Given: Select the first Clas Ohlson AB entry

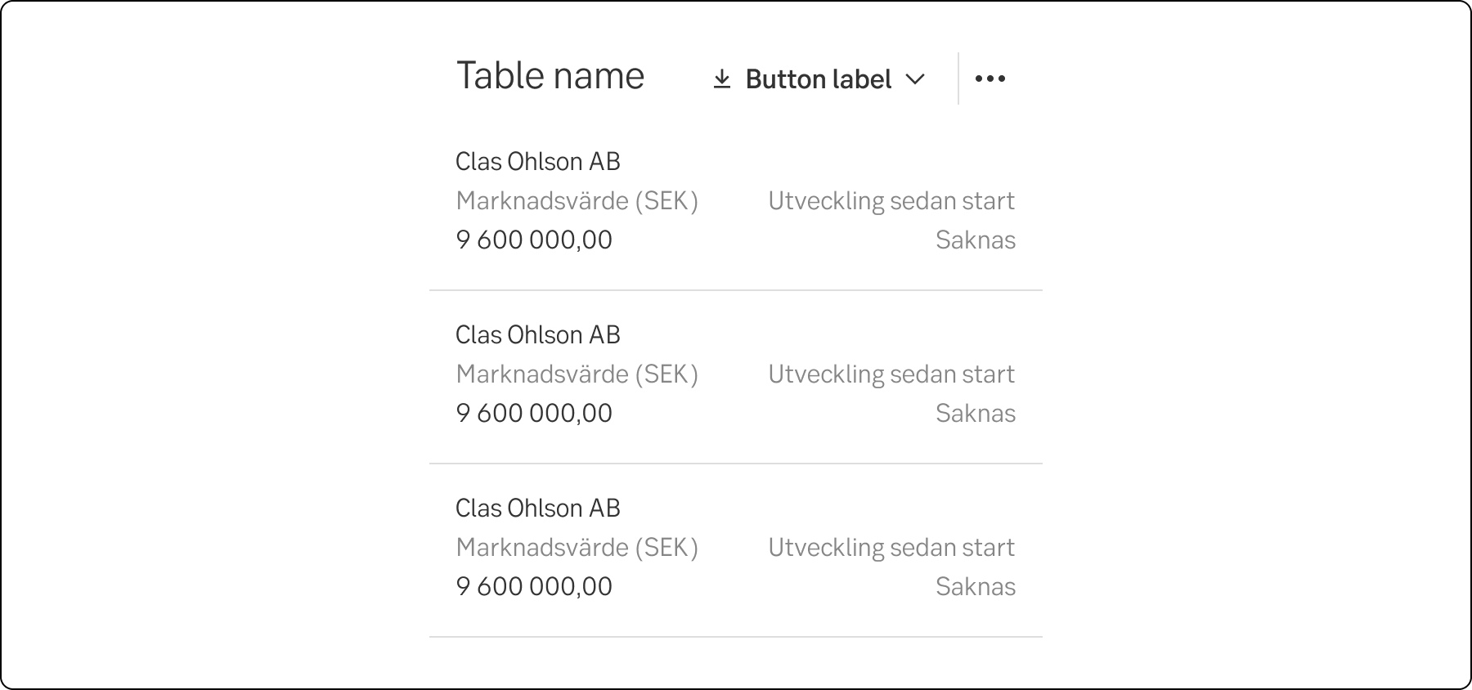Looking at the screenshot, I should [x=538, y=161].
